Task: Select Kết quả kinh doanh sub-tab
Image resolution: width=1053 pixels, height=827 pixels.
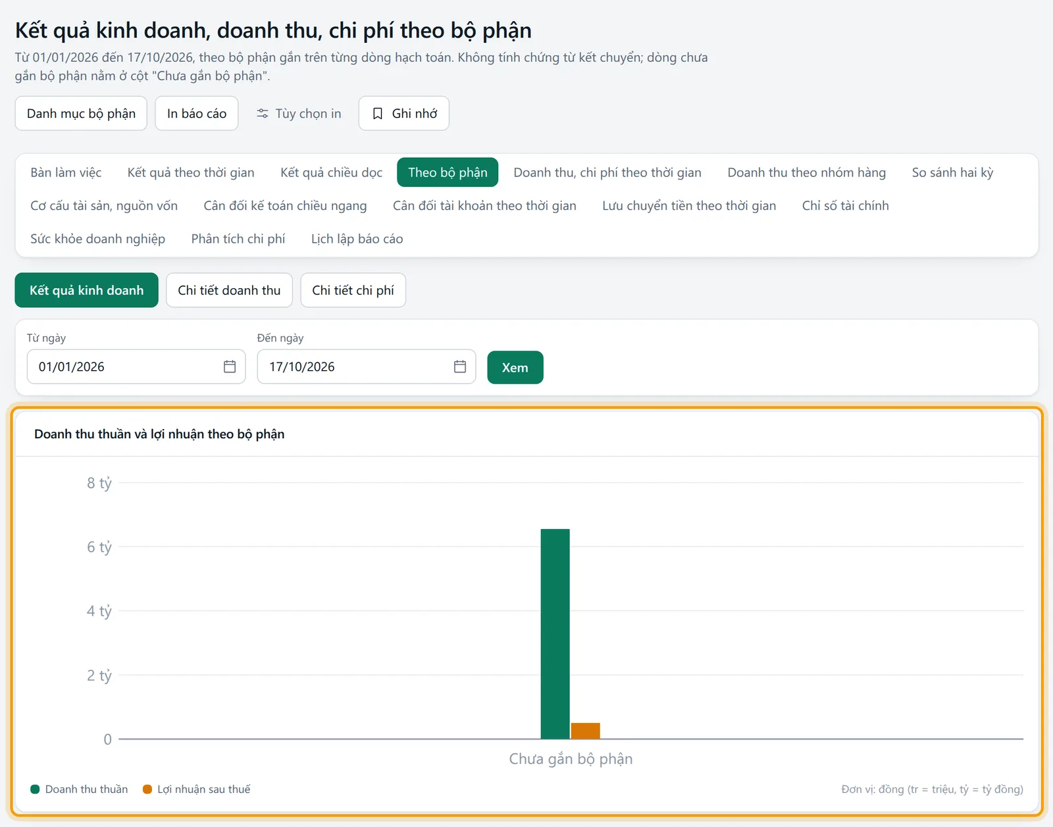Action: 86,290
